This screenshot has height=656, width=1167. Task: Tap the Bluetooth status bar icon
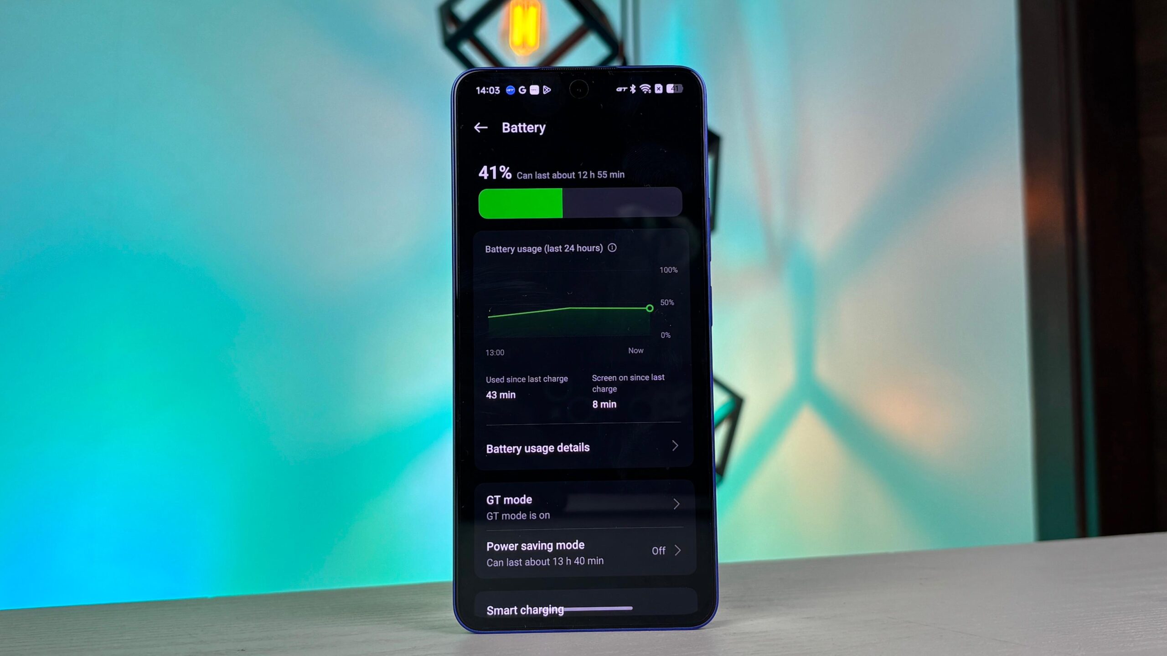(634, 89)
